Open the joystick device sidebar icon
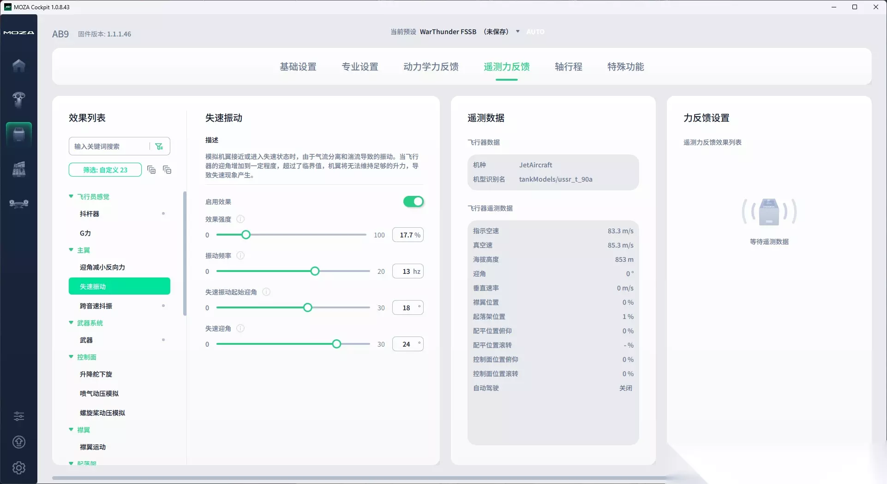The width and height of the screenshot is (887, 484). click(x=19, y=100)
